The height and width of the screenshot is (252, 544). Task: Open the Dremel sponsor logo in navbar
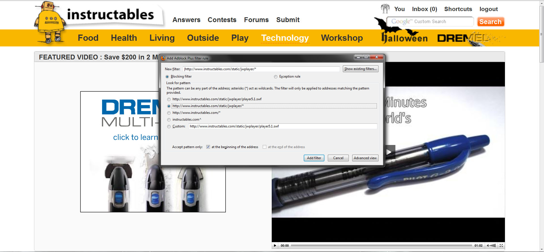pyautogui.click(x=470, y=38)
